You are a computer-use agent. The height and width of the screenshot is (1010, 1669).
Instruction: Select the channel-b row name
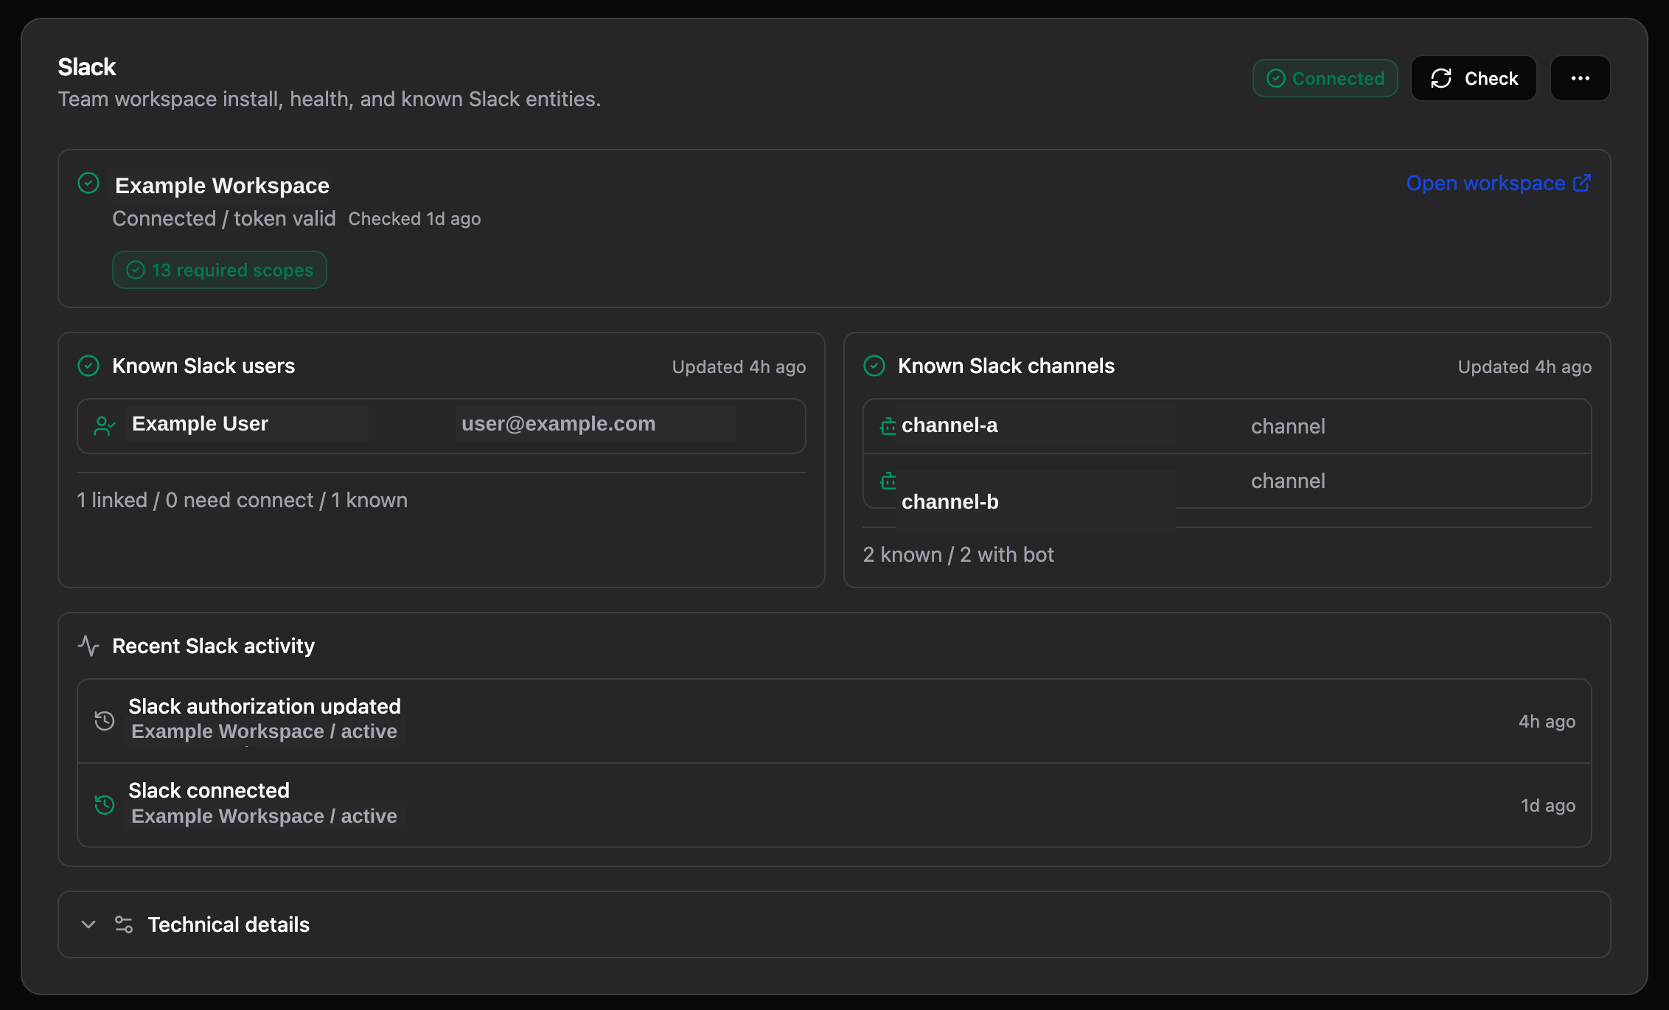tap(950, 501)
